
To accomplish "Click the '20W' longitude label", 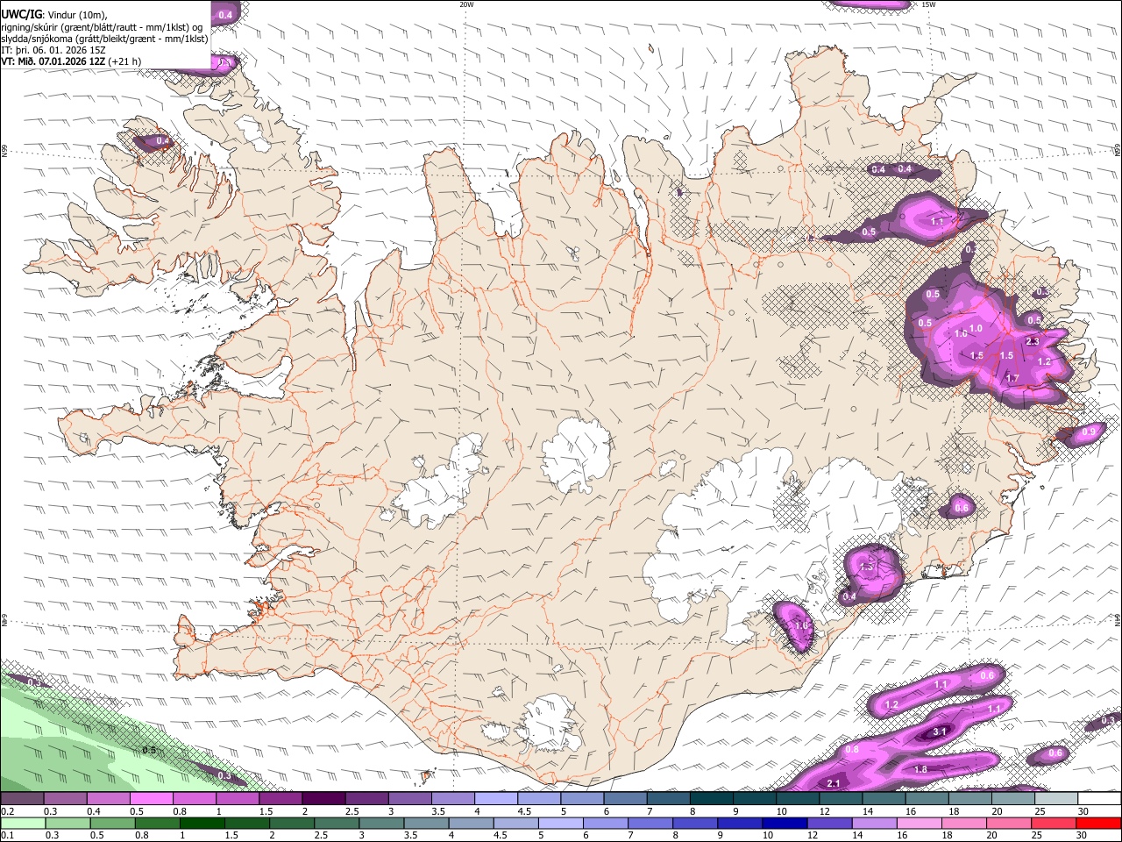I will click(x=466, y=4).
